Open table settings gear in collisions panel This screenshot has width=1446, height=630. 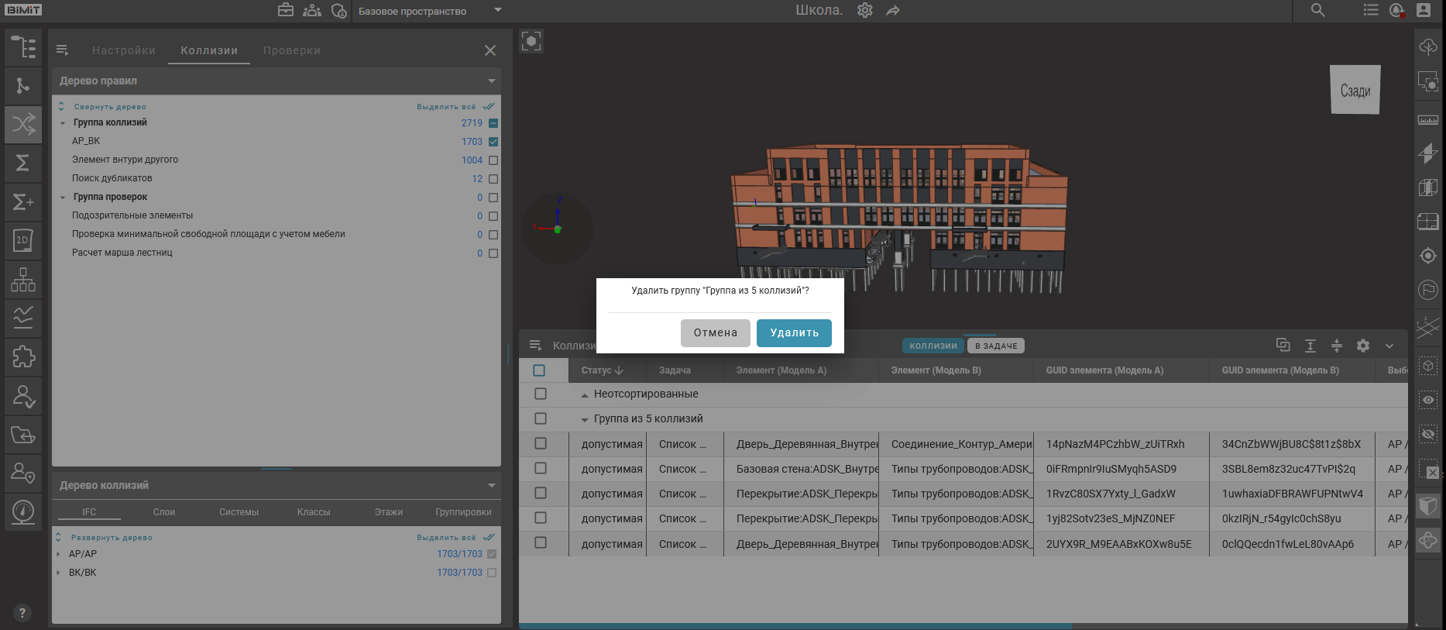(x=1363, y=346)
